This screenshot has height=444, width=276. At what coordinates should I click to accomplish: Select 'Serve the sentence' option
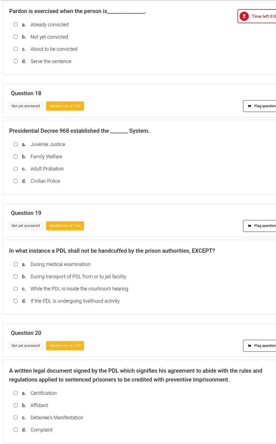pos(16,61)
